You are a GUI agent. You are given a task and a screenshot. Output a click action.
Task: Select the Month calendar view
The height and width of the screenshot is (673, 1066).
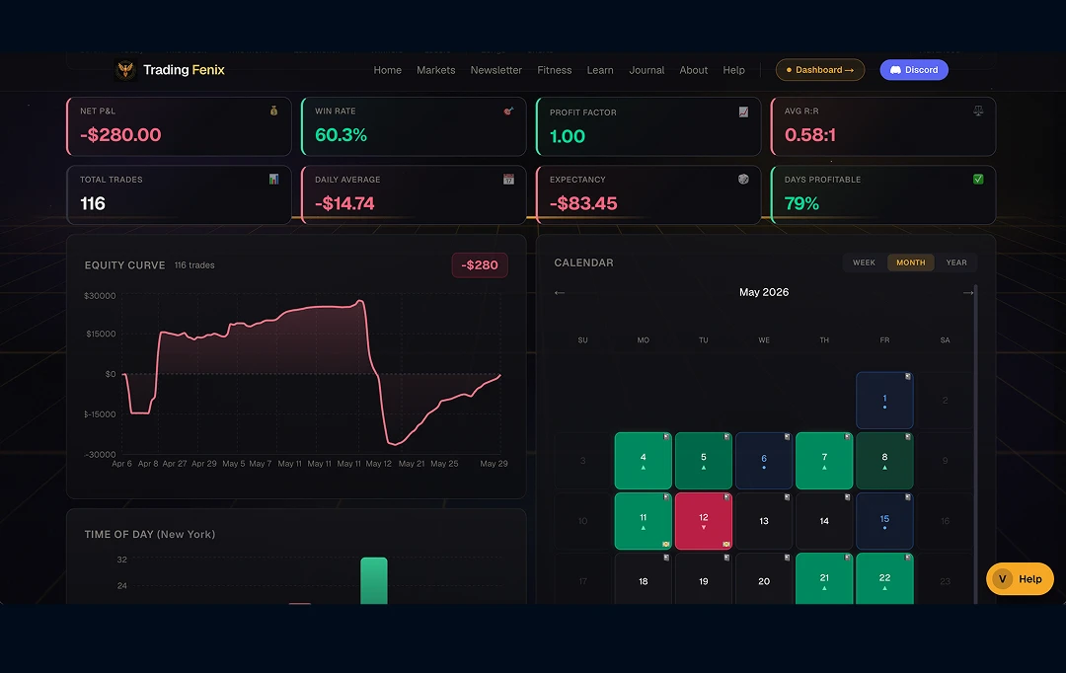pyautogui.click(x=910, y=262)
